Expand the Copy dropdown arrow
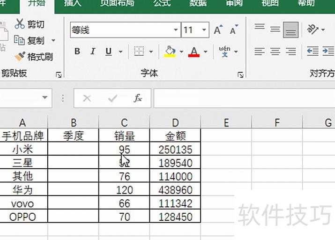335x240 pixels. [53, 40]
